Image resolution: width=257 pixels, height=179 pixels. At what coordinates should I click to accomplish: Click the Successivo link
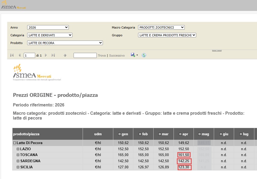click(117, 55)
